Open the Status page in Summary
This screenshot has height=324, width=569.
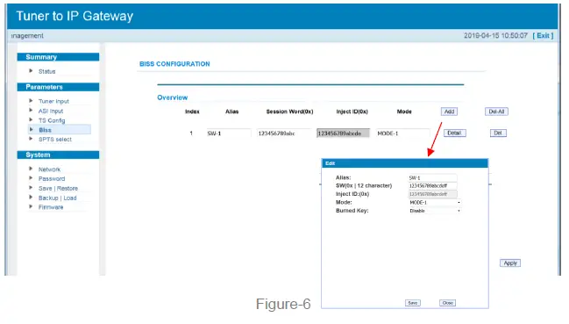click(x=46, y=71)
